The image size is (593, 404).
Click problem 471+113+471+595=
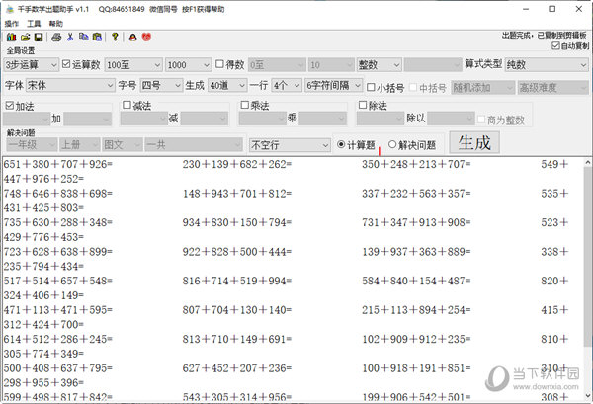[x=58, y=310]
